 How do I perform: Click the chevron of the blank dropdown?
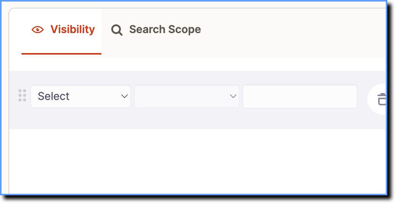coord(233,97)
